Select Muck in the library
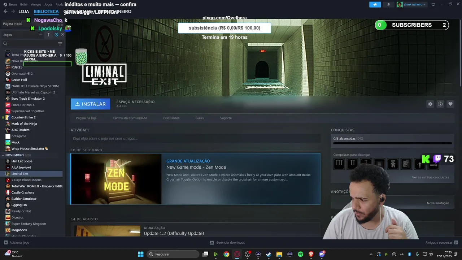 (x=15, y=142)
